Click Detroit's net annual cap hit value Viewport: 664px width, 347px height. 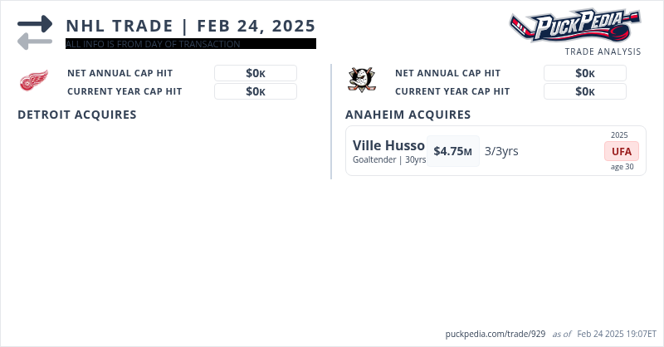pyautogui.click(x=256, y=73)
